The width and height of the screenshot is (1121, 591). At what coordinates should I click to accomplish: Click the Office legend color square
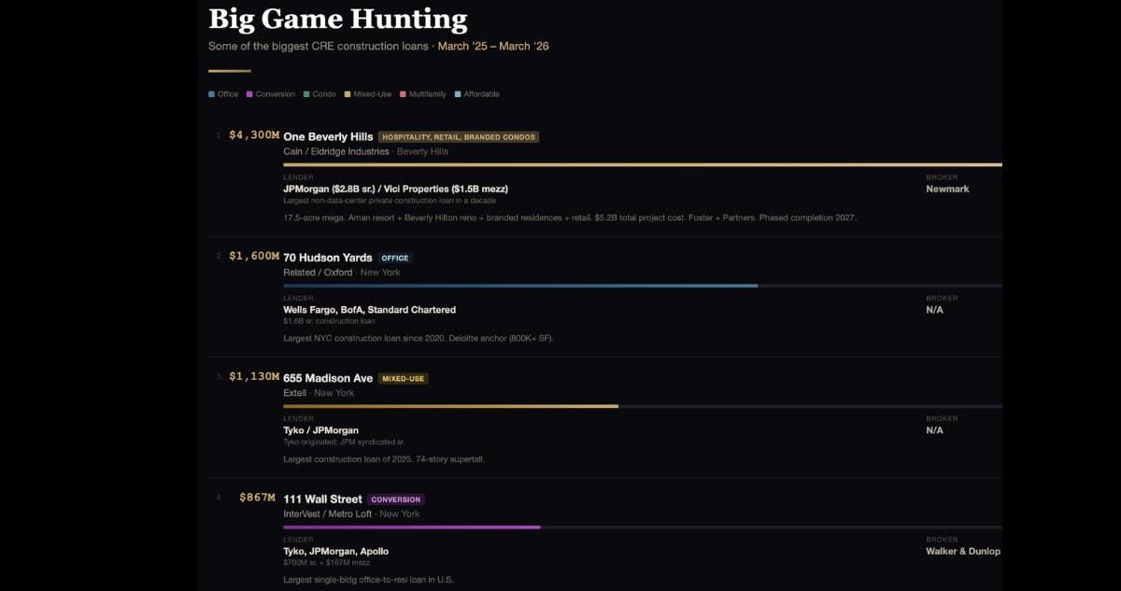pos(212,94)
